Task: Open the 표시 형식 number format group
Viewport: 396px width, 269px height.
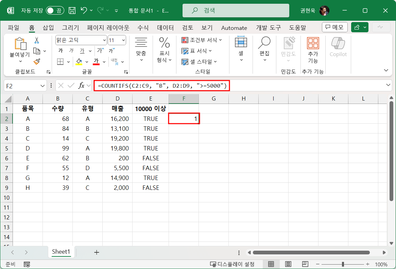Action: pyautogui.click(x=164, y=50)
